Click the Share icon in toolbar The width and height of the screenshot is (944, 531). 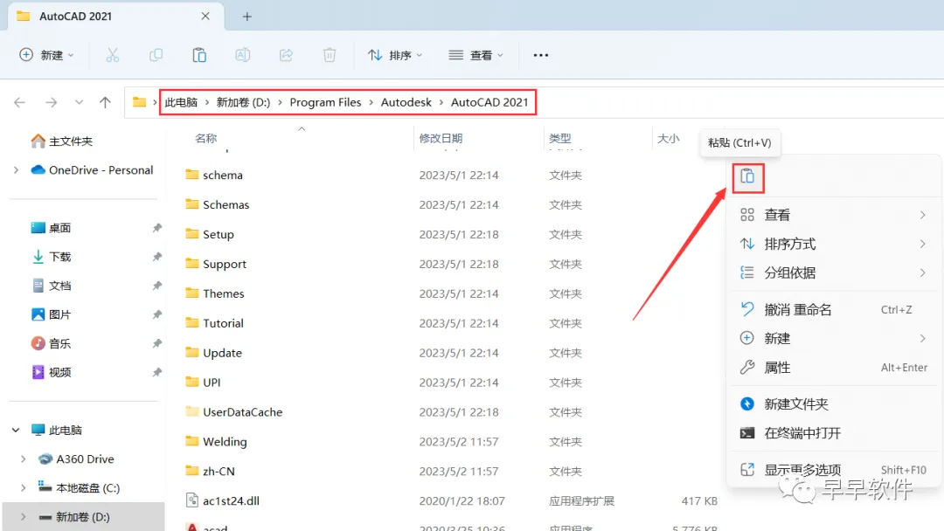coord(286,55)
